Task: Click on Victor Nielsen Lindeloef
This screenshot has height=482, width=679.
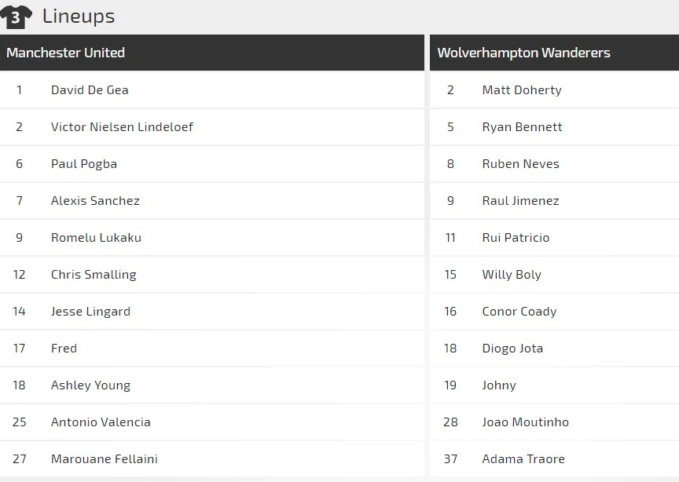Action: 122,127
